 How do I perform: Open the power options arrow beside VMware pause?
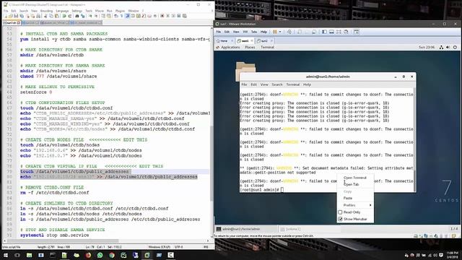280,32
